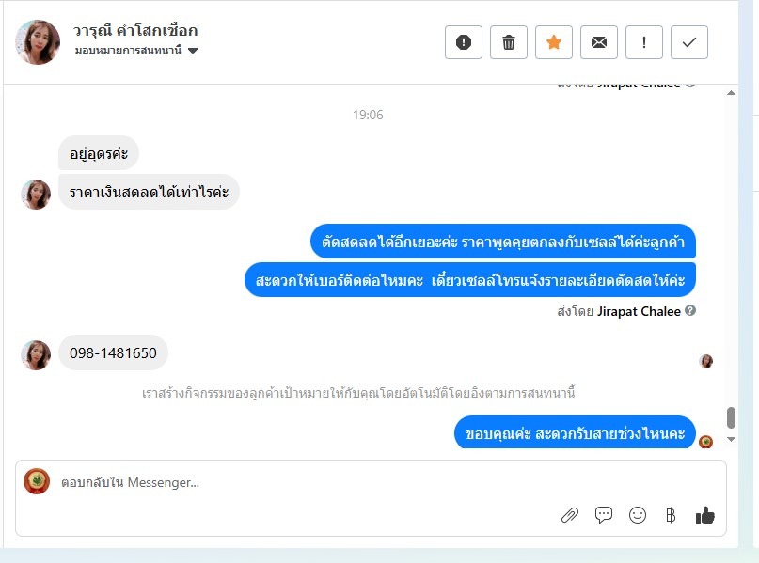
Task: Click the chat scrollbar thumb
Action: [731, 417]
